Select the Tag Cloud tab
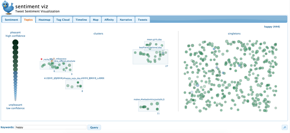The image size is (290, 133). click(x=63, y=20)
